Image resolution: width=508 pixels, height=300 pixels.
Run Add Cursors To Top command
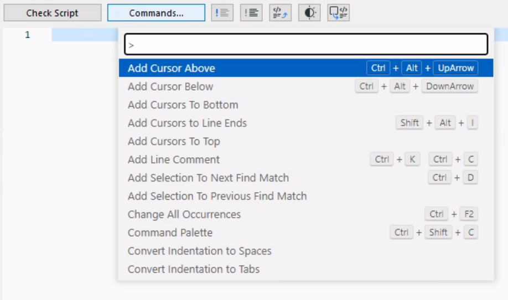click(174, 141)
